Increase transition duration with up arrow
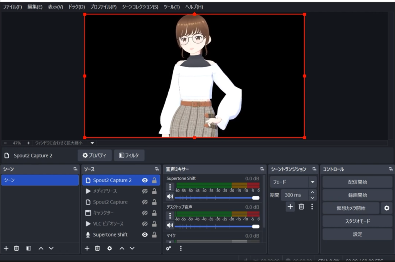The image size is (395, 262). [x=312, y=192]
